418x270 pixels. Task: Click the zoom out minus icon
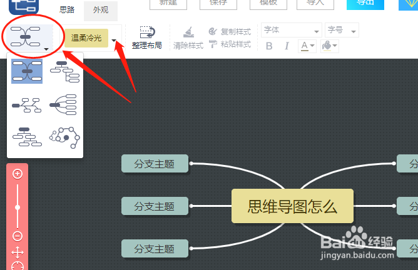18,236
